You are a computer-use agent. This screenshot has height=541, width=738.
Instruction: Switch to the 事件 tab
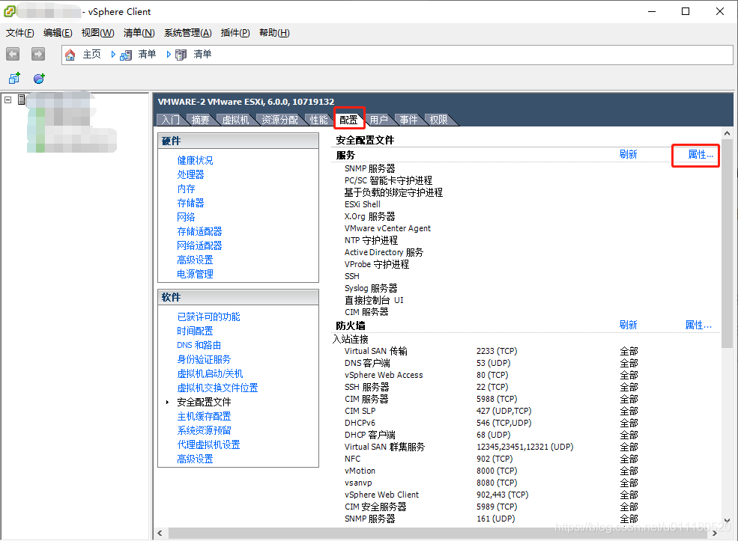[408, 120]
